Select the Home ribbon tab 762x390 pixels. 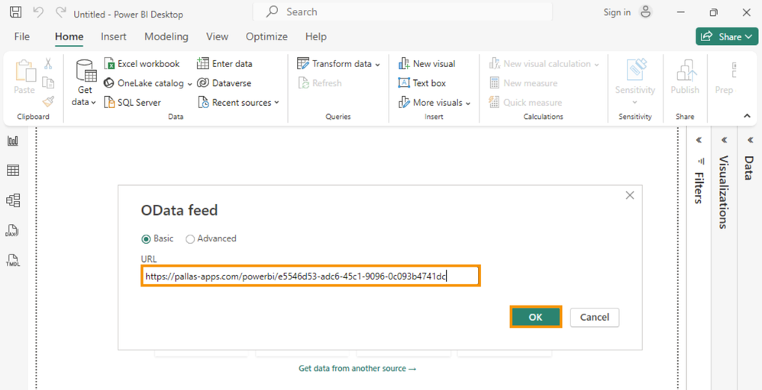tap(69, 37)
